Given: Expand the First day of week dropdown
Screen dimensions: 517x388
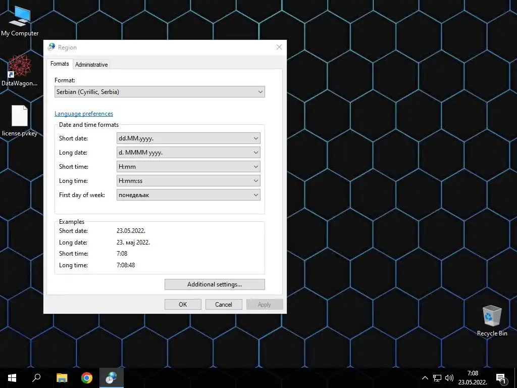Looking at the screenshot, I should point(188,195).
